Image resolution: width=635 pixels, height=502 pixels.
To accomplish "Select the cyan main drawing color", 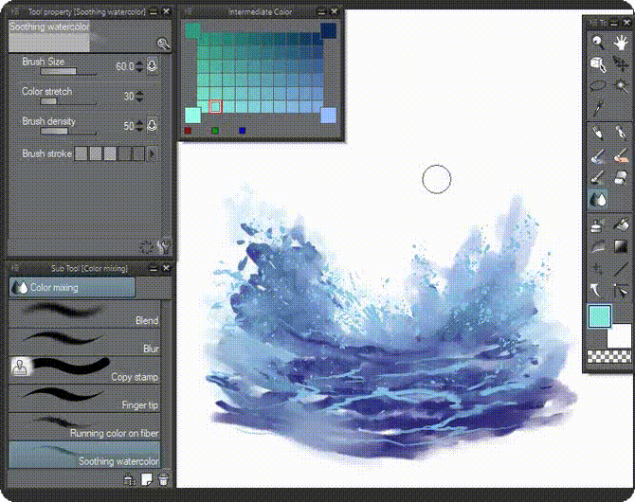I will click(x=599, y=316).
